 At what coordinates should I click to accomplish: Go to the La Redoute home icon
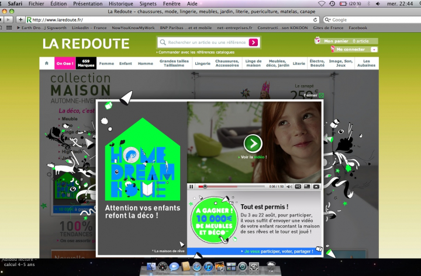pos(47,63)
